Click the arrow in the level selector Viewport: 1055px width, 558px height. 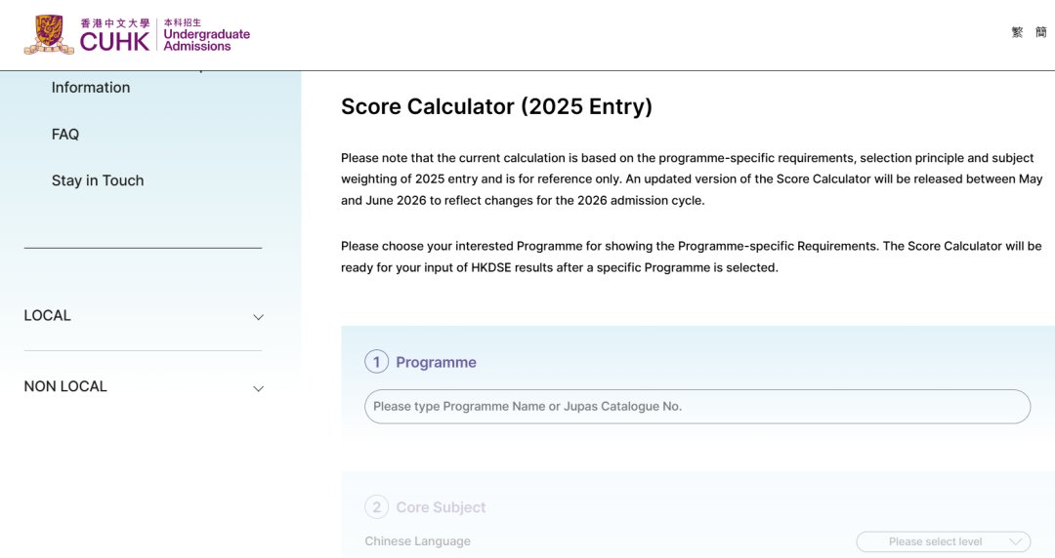(x=1016, y=541)
